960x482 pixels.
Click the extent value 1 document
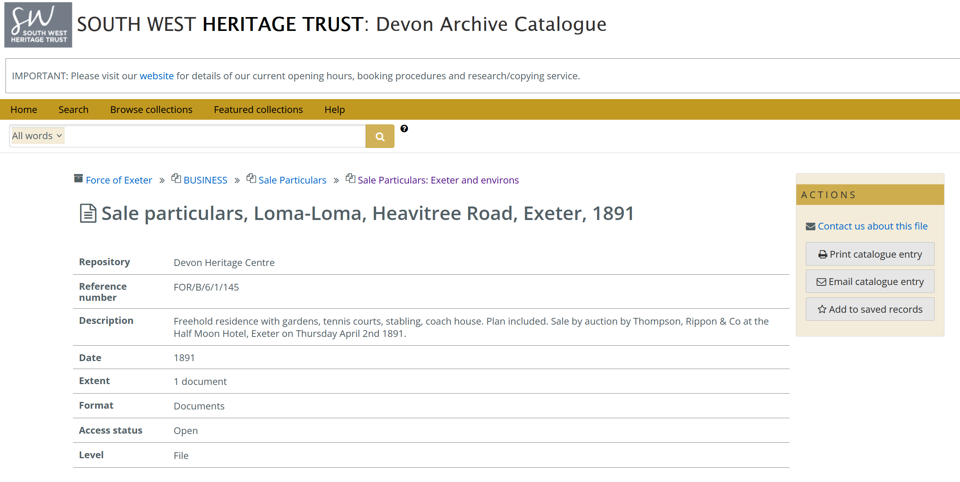pos(200,381)
